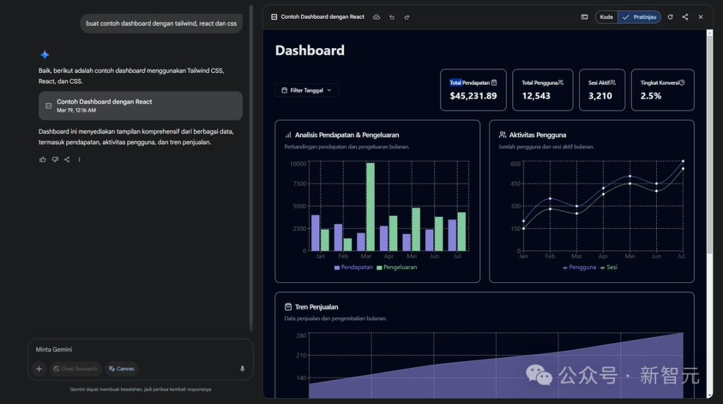Click the cloud save icon beside title
Viewport: 723px width, 404px height.
click(376, 17)
